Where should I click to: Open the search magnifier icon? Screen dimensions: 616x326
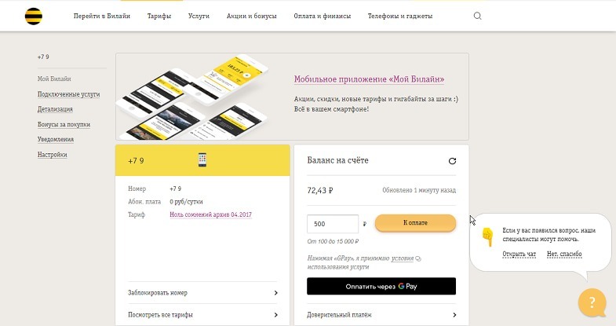(x=478, y=16)
